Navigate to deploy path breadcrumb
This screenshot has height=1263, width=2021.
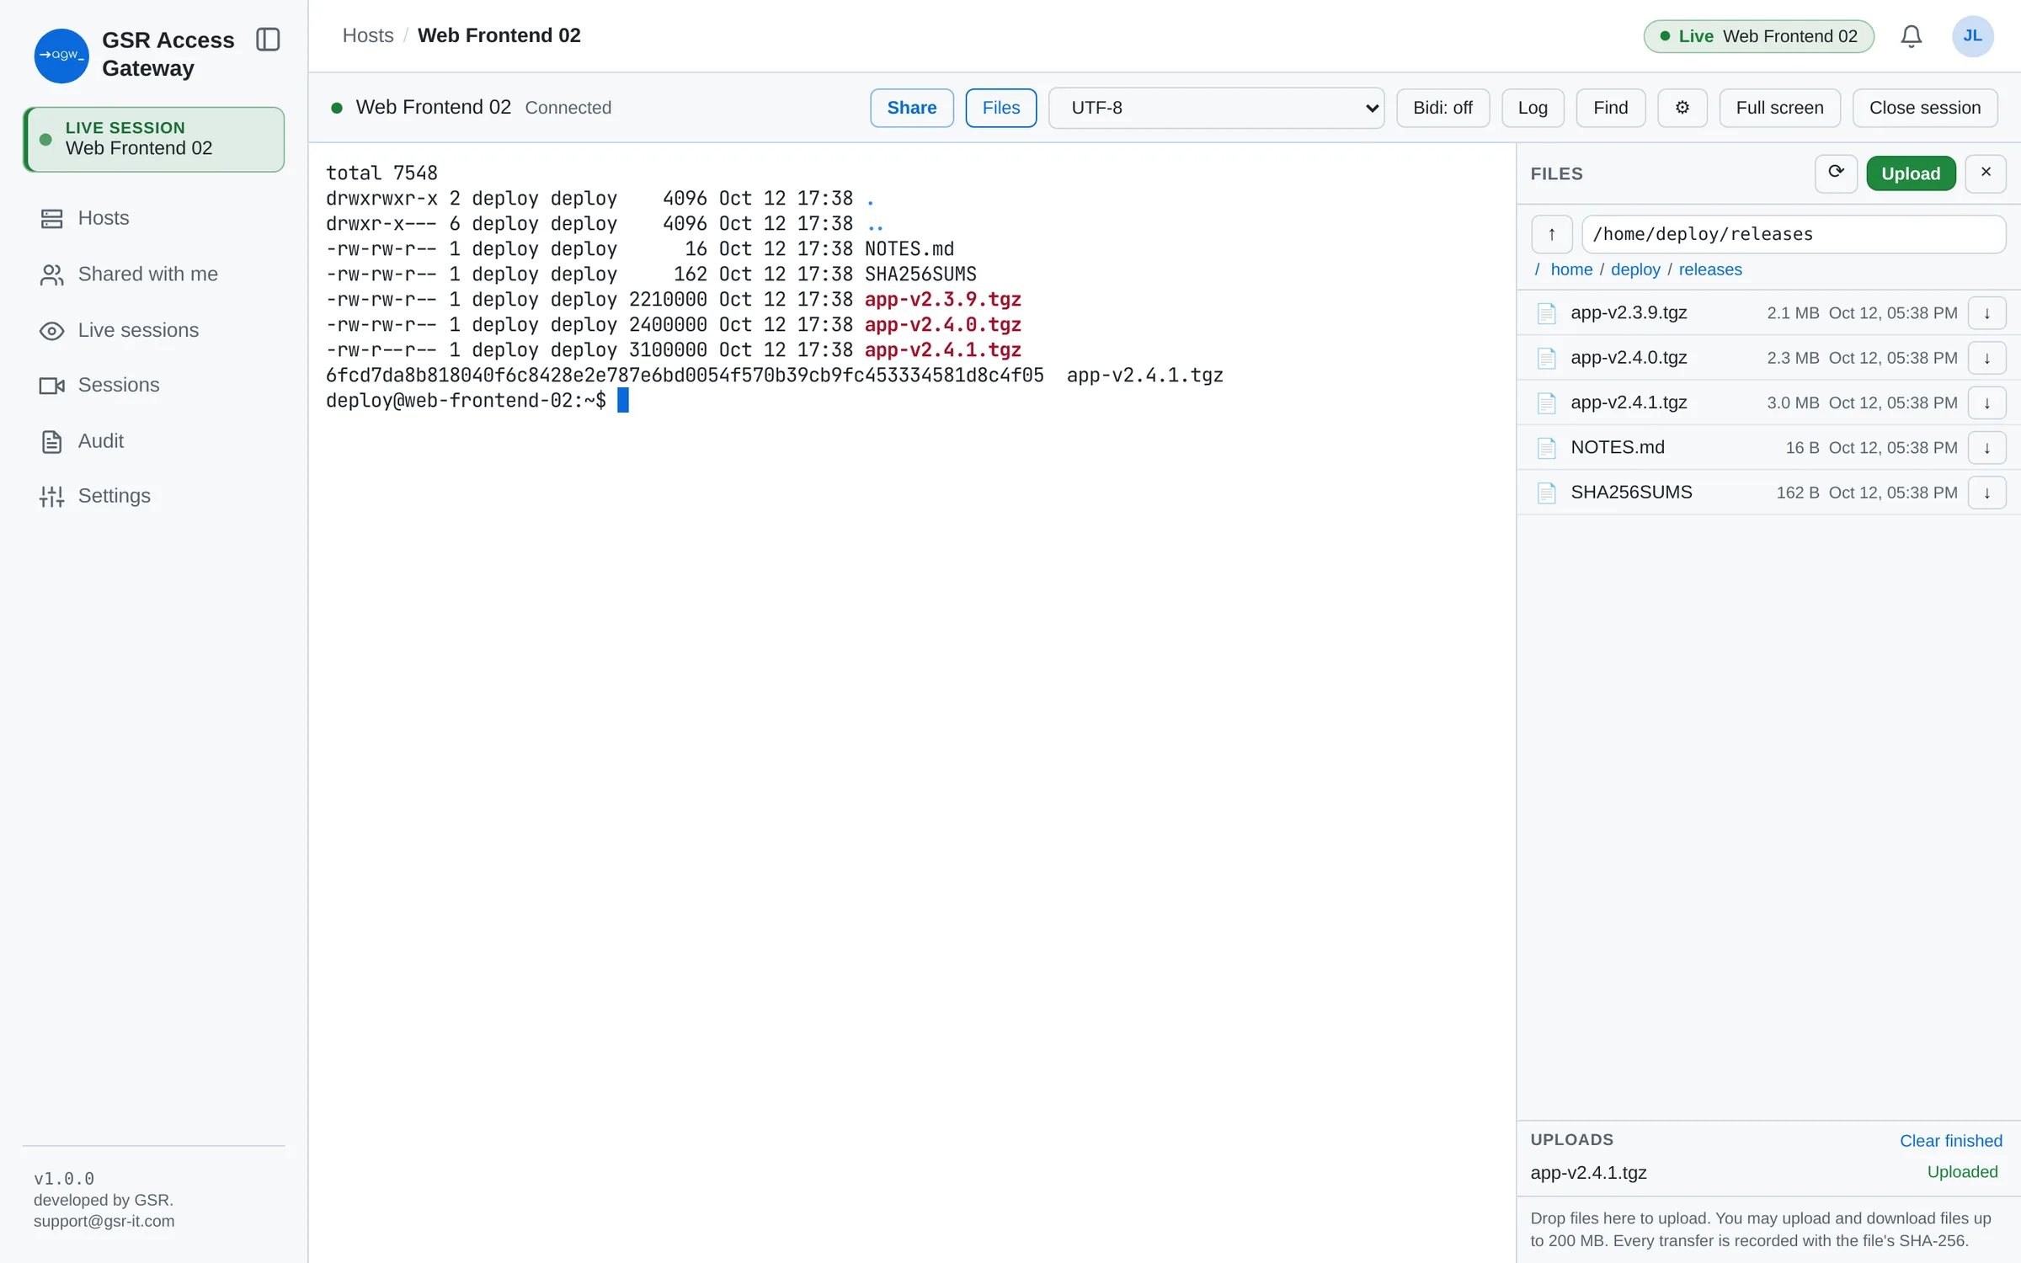tap(1635, 269)
